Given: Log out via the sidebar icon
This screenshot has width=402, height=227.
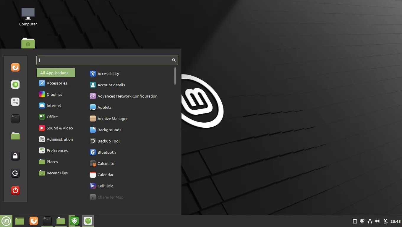Looking at the screenshot, I should [x=15, y=173].
